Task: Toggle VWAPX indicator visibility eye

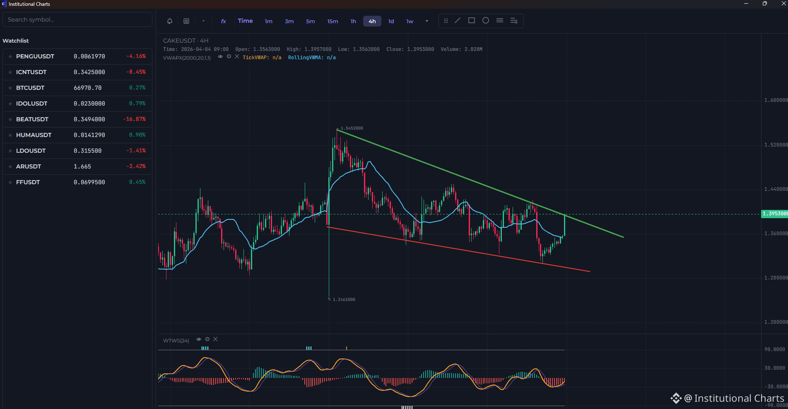Action: [x=220, y=57]
